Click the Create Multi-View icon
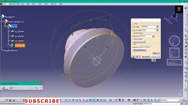This screenshot has width=188, height=105. point(90,100)
